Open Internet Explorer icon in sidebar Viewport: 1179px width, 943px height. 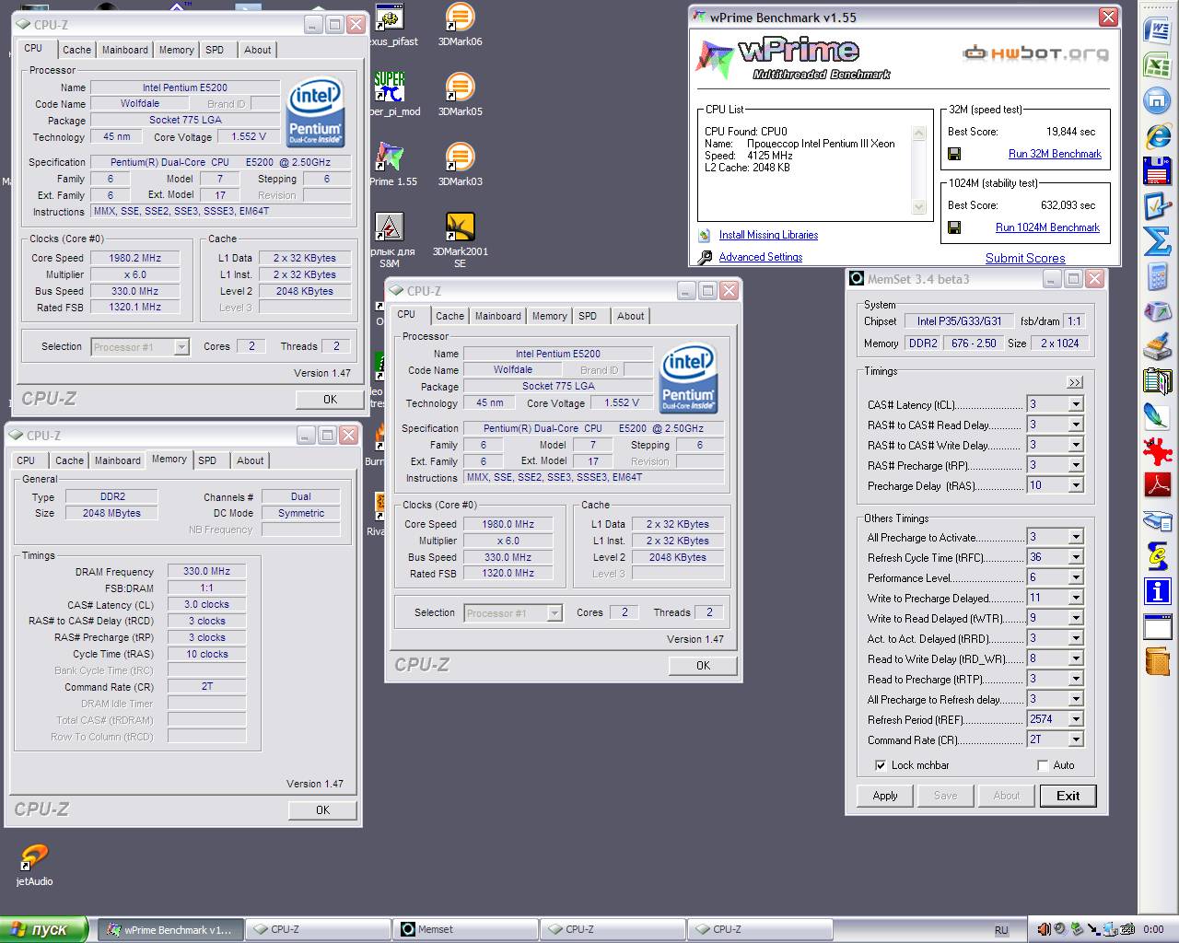point(1157,135)
